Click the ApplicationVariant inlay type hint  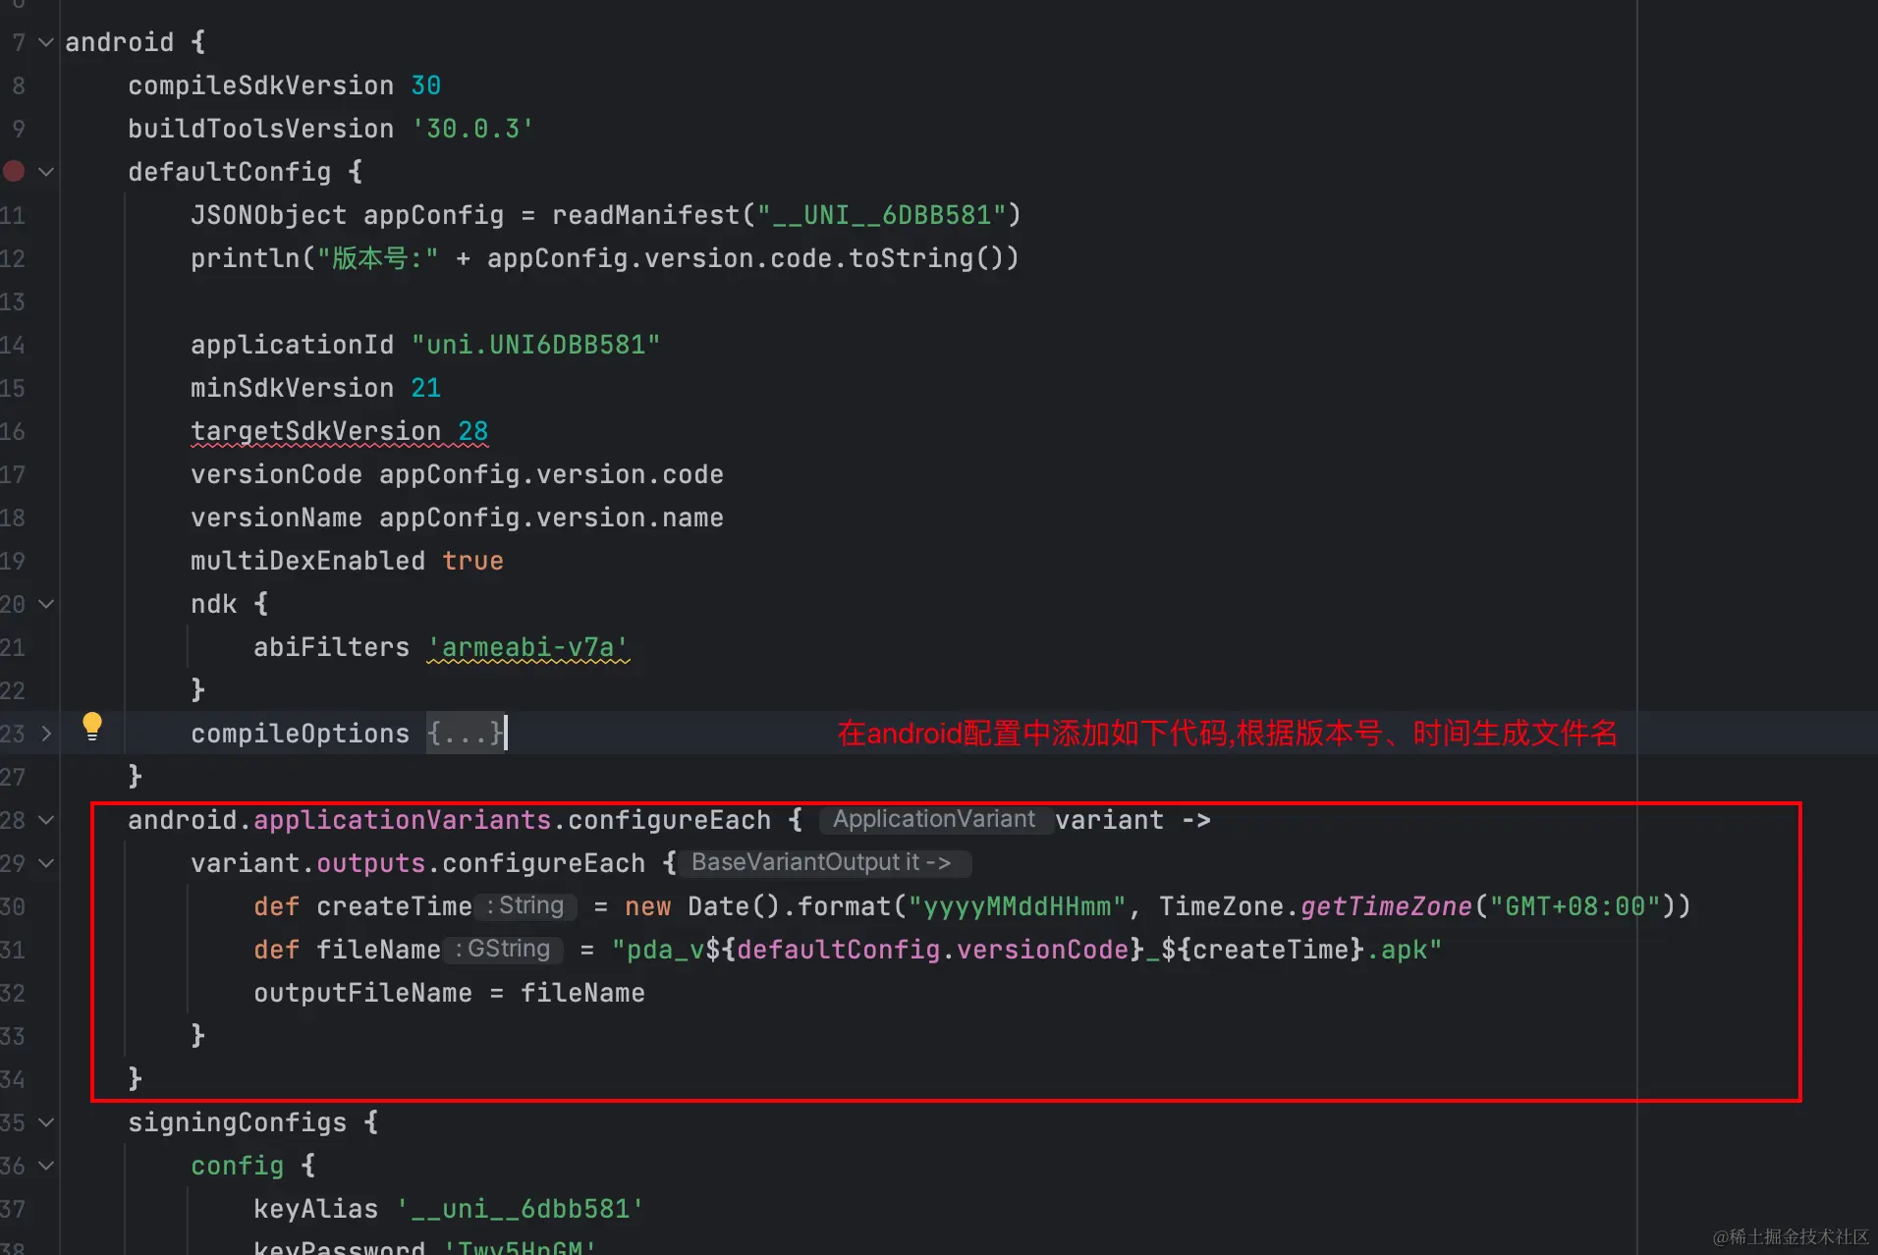pyautogui.click(x=934, y=819)
